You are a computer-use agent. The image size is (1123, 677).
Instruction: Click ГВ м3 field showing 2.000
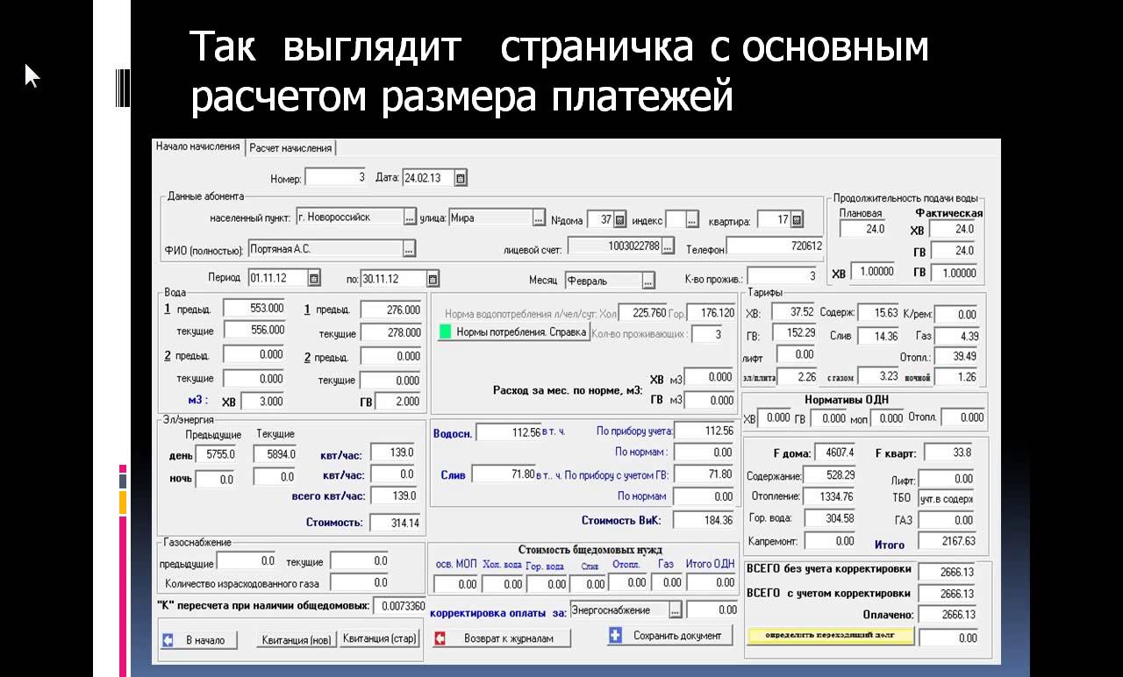400,402
